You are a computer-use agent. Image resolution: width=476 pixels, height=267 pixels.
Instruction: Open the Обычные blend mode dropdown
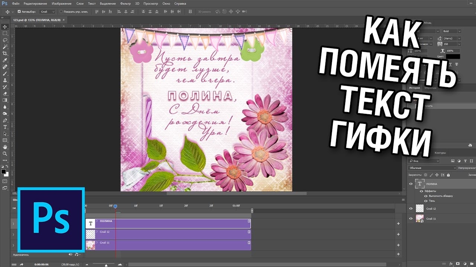pyautogui.click(x=432, y=168)
